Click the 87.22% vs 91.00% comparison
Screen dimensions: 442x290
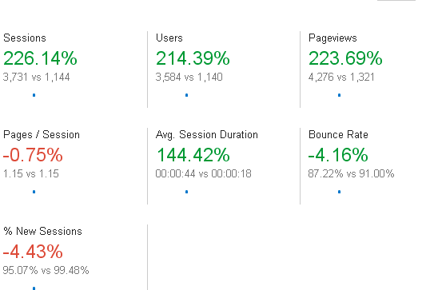click(351, 173)
